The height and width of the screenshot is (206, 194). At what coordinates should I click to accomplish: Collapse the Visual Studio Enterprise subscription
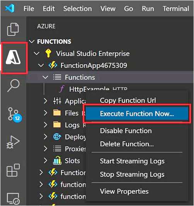(37, 54)
